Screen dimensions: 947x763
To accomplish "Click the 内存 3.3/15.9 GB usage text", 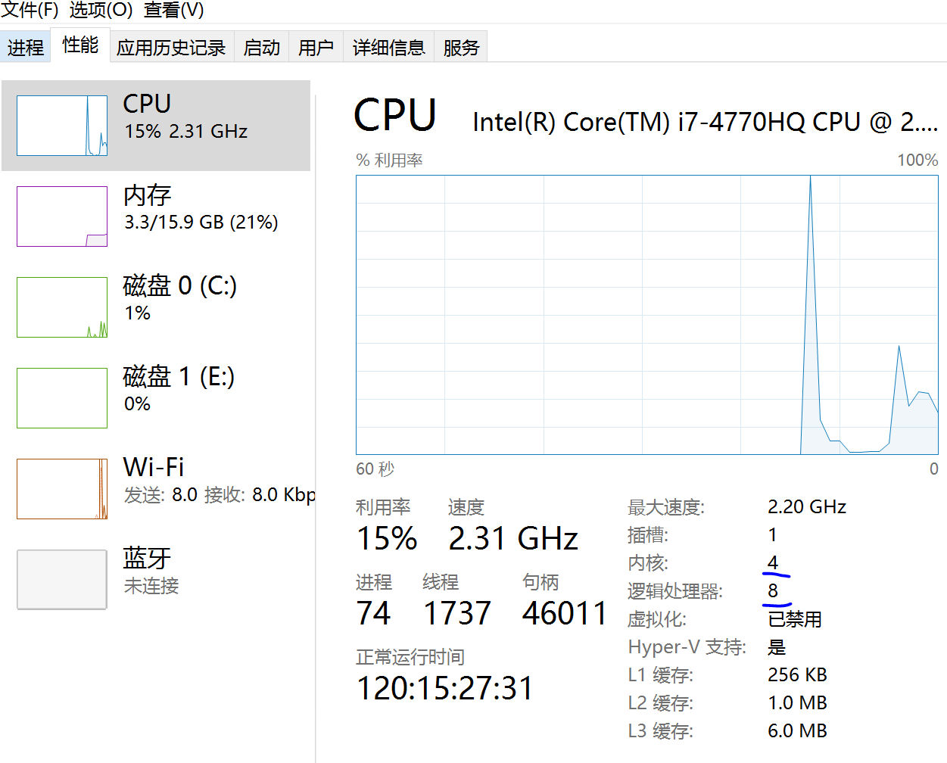I will pos(201,223).
